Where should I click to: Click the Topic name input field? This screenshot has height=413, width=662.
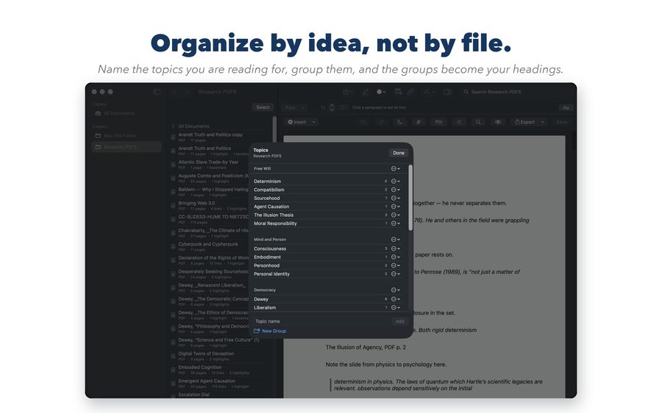coord(321,321)
